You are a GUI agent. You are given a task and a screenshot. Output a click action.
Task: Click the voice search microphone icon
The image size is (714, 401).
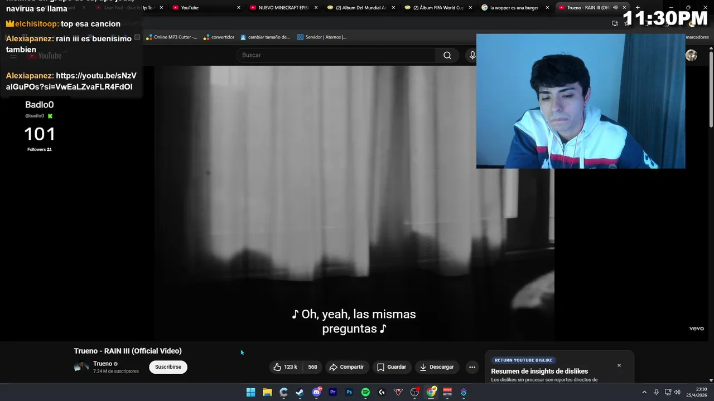point(472,55)
